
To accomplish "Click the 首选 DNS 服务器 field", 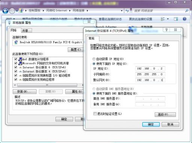I will (150, 99).
